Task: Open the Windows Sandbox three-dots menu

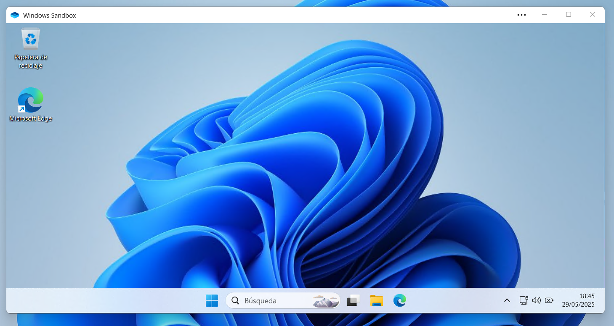Action: tap(521, 15)
